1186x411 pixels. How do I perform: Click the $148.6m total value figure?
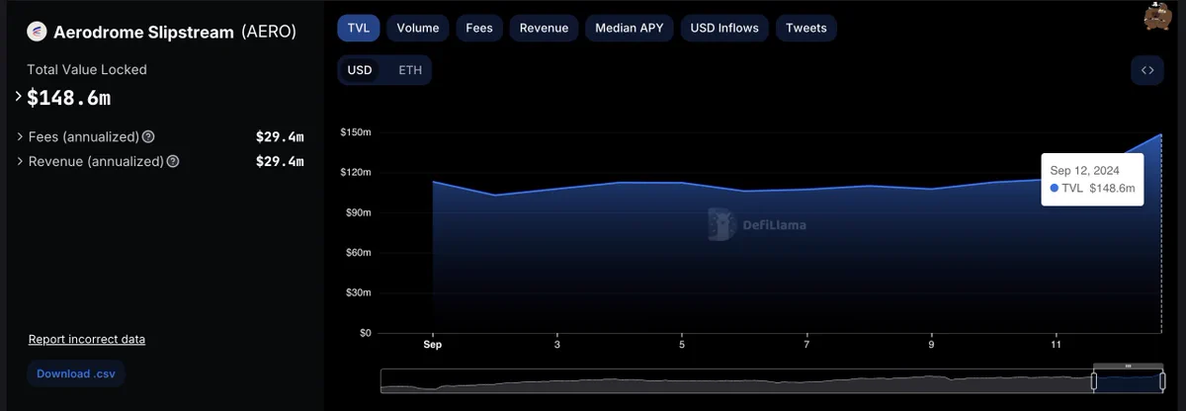tap(69, 97)
